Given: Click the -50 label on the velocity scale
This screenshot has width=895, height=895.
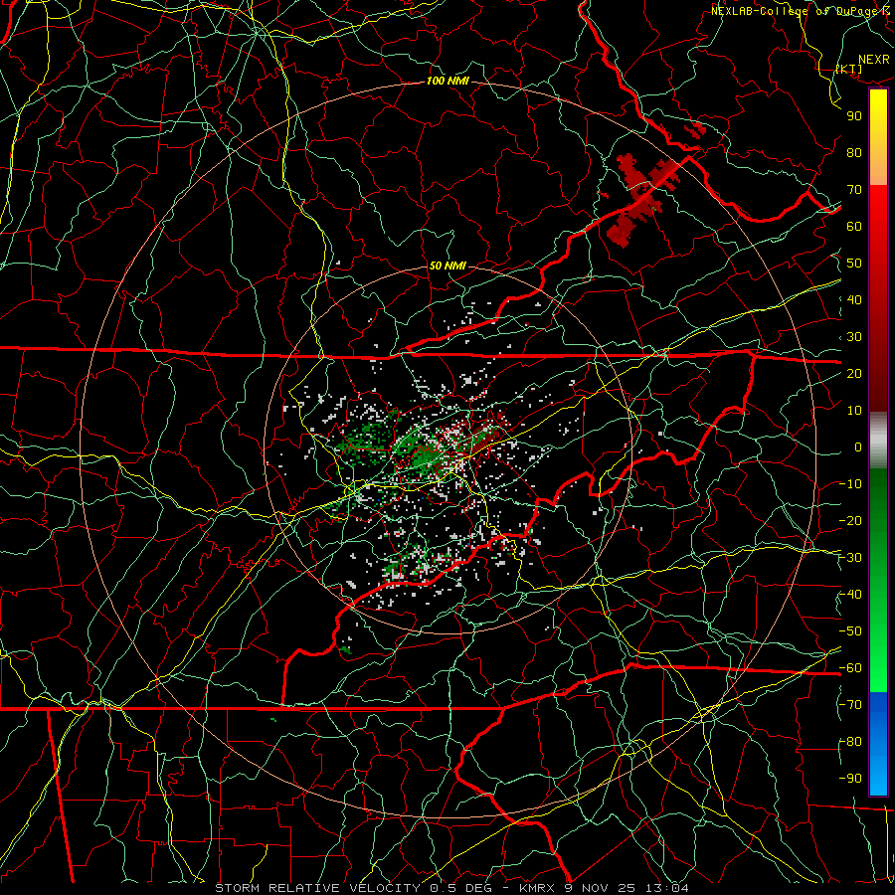Looking at the screenshot, I should coord(850,631).
